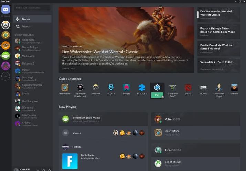
Task: Open the Dev Watercooler headline in the featured banner
Action: coord(100,52)
